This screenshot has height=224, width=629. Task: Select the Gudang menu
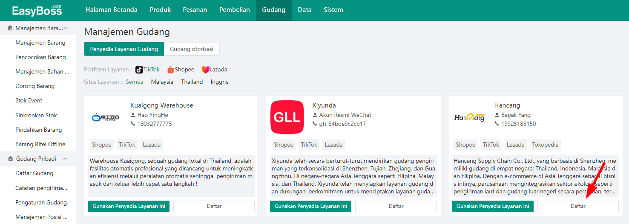274,10
